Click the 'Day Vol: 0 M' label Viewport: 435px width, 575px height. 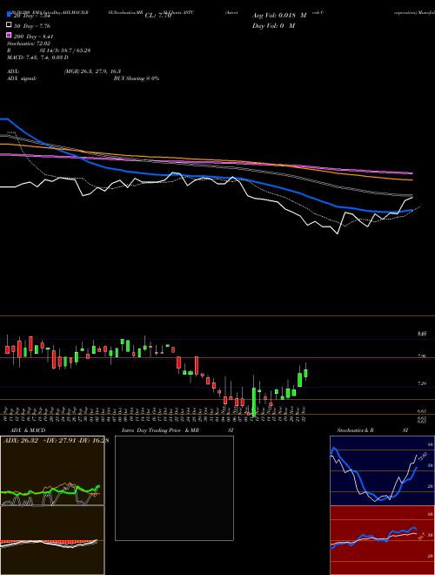pyautogui.click(x=273, y=25)
